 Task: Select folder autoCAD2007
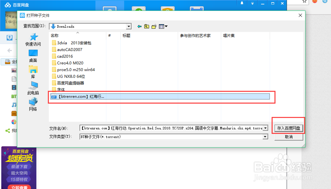tap(67, 50)
